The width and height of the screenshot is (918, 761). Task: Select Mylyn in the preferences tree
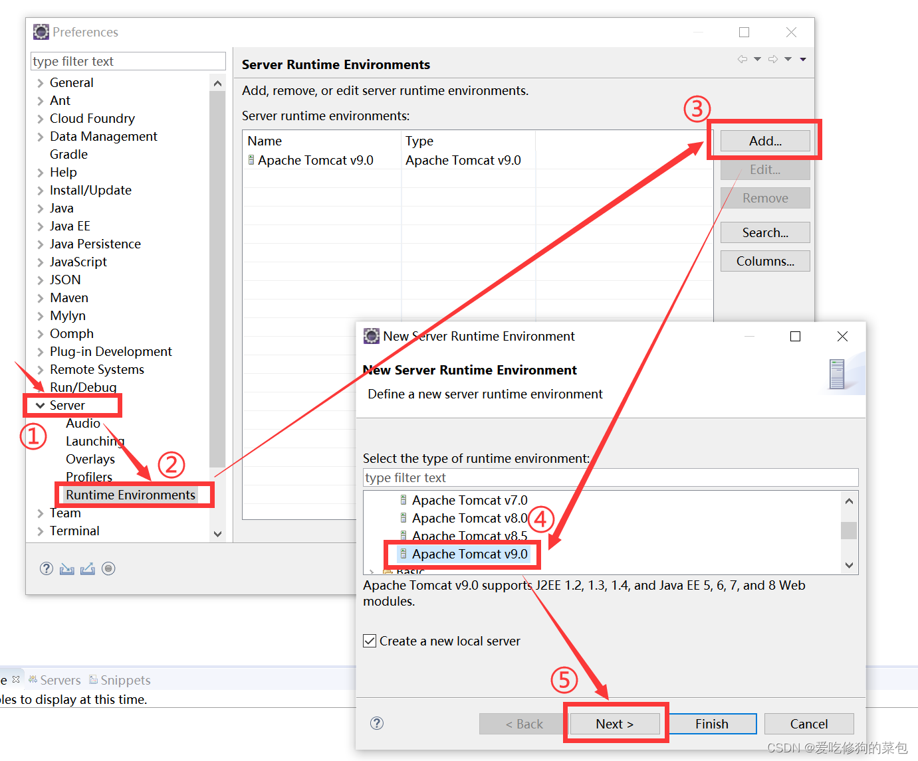(67, 315)
